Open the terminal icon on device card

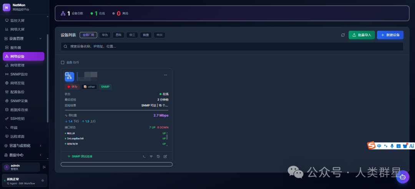point(144,156)
